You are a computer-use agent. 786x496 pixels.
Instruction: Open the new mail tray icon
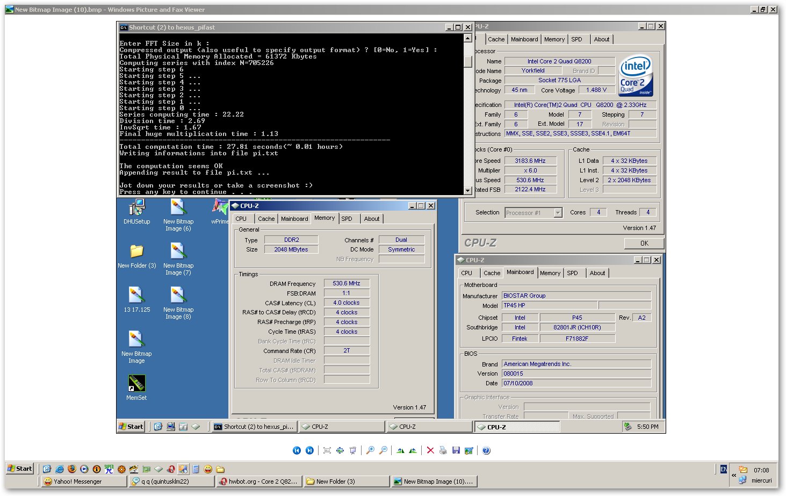click(x=743, y=470)
